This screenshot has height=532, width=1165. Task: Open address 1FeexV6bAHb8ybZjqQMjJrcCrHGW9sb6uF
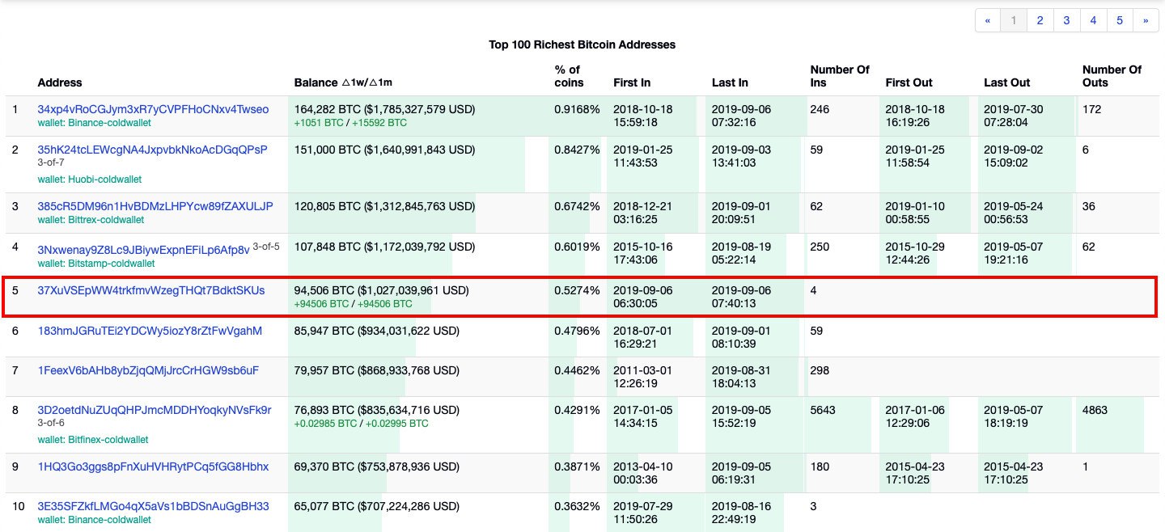click(x=148, y=370)
